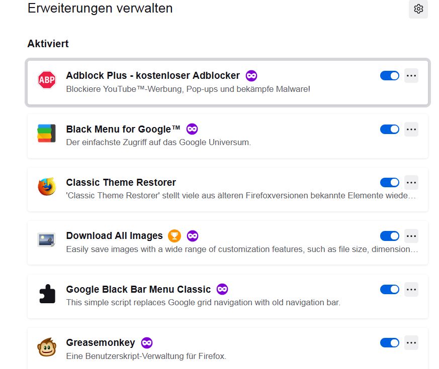
Task: Click private browsing badge next to Greasemonkey
Action: (147, 343)
